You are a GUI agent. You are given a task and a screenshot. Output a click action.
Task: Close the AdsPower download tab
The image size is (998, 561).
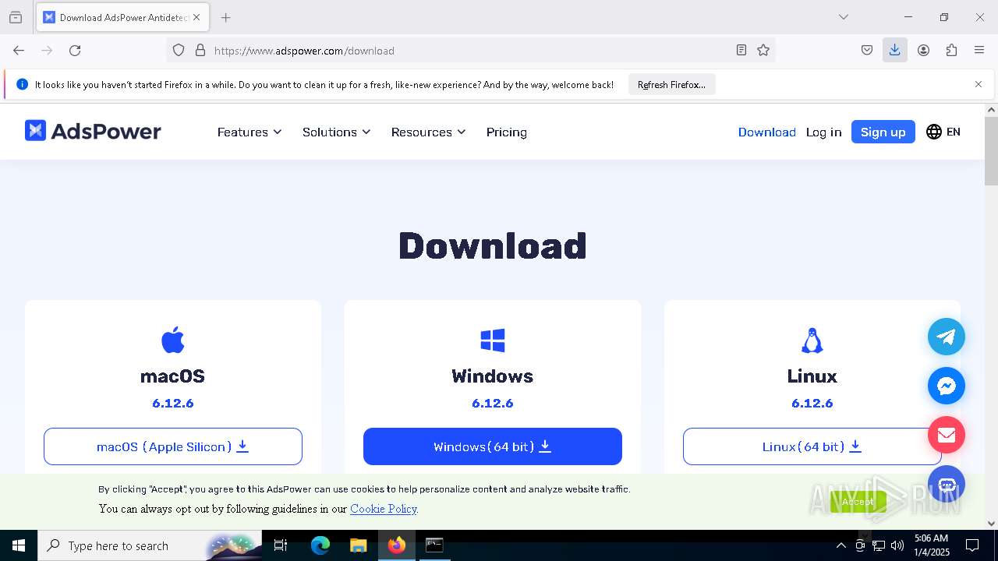[x=196, y=17]
